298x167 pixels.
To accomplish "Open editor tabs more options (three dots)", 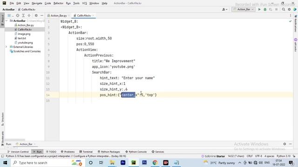I will [291, 15].
